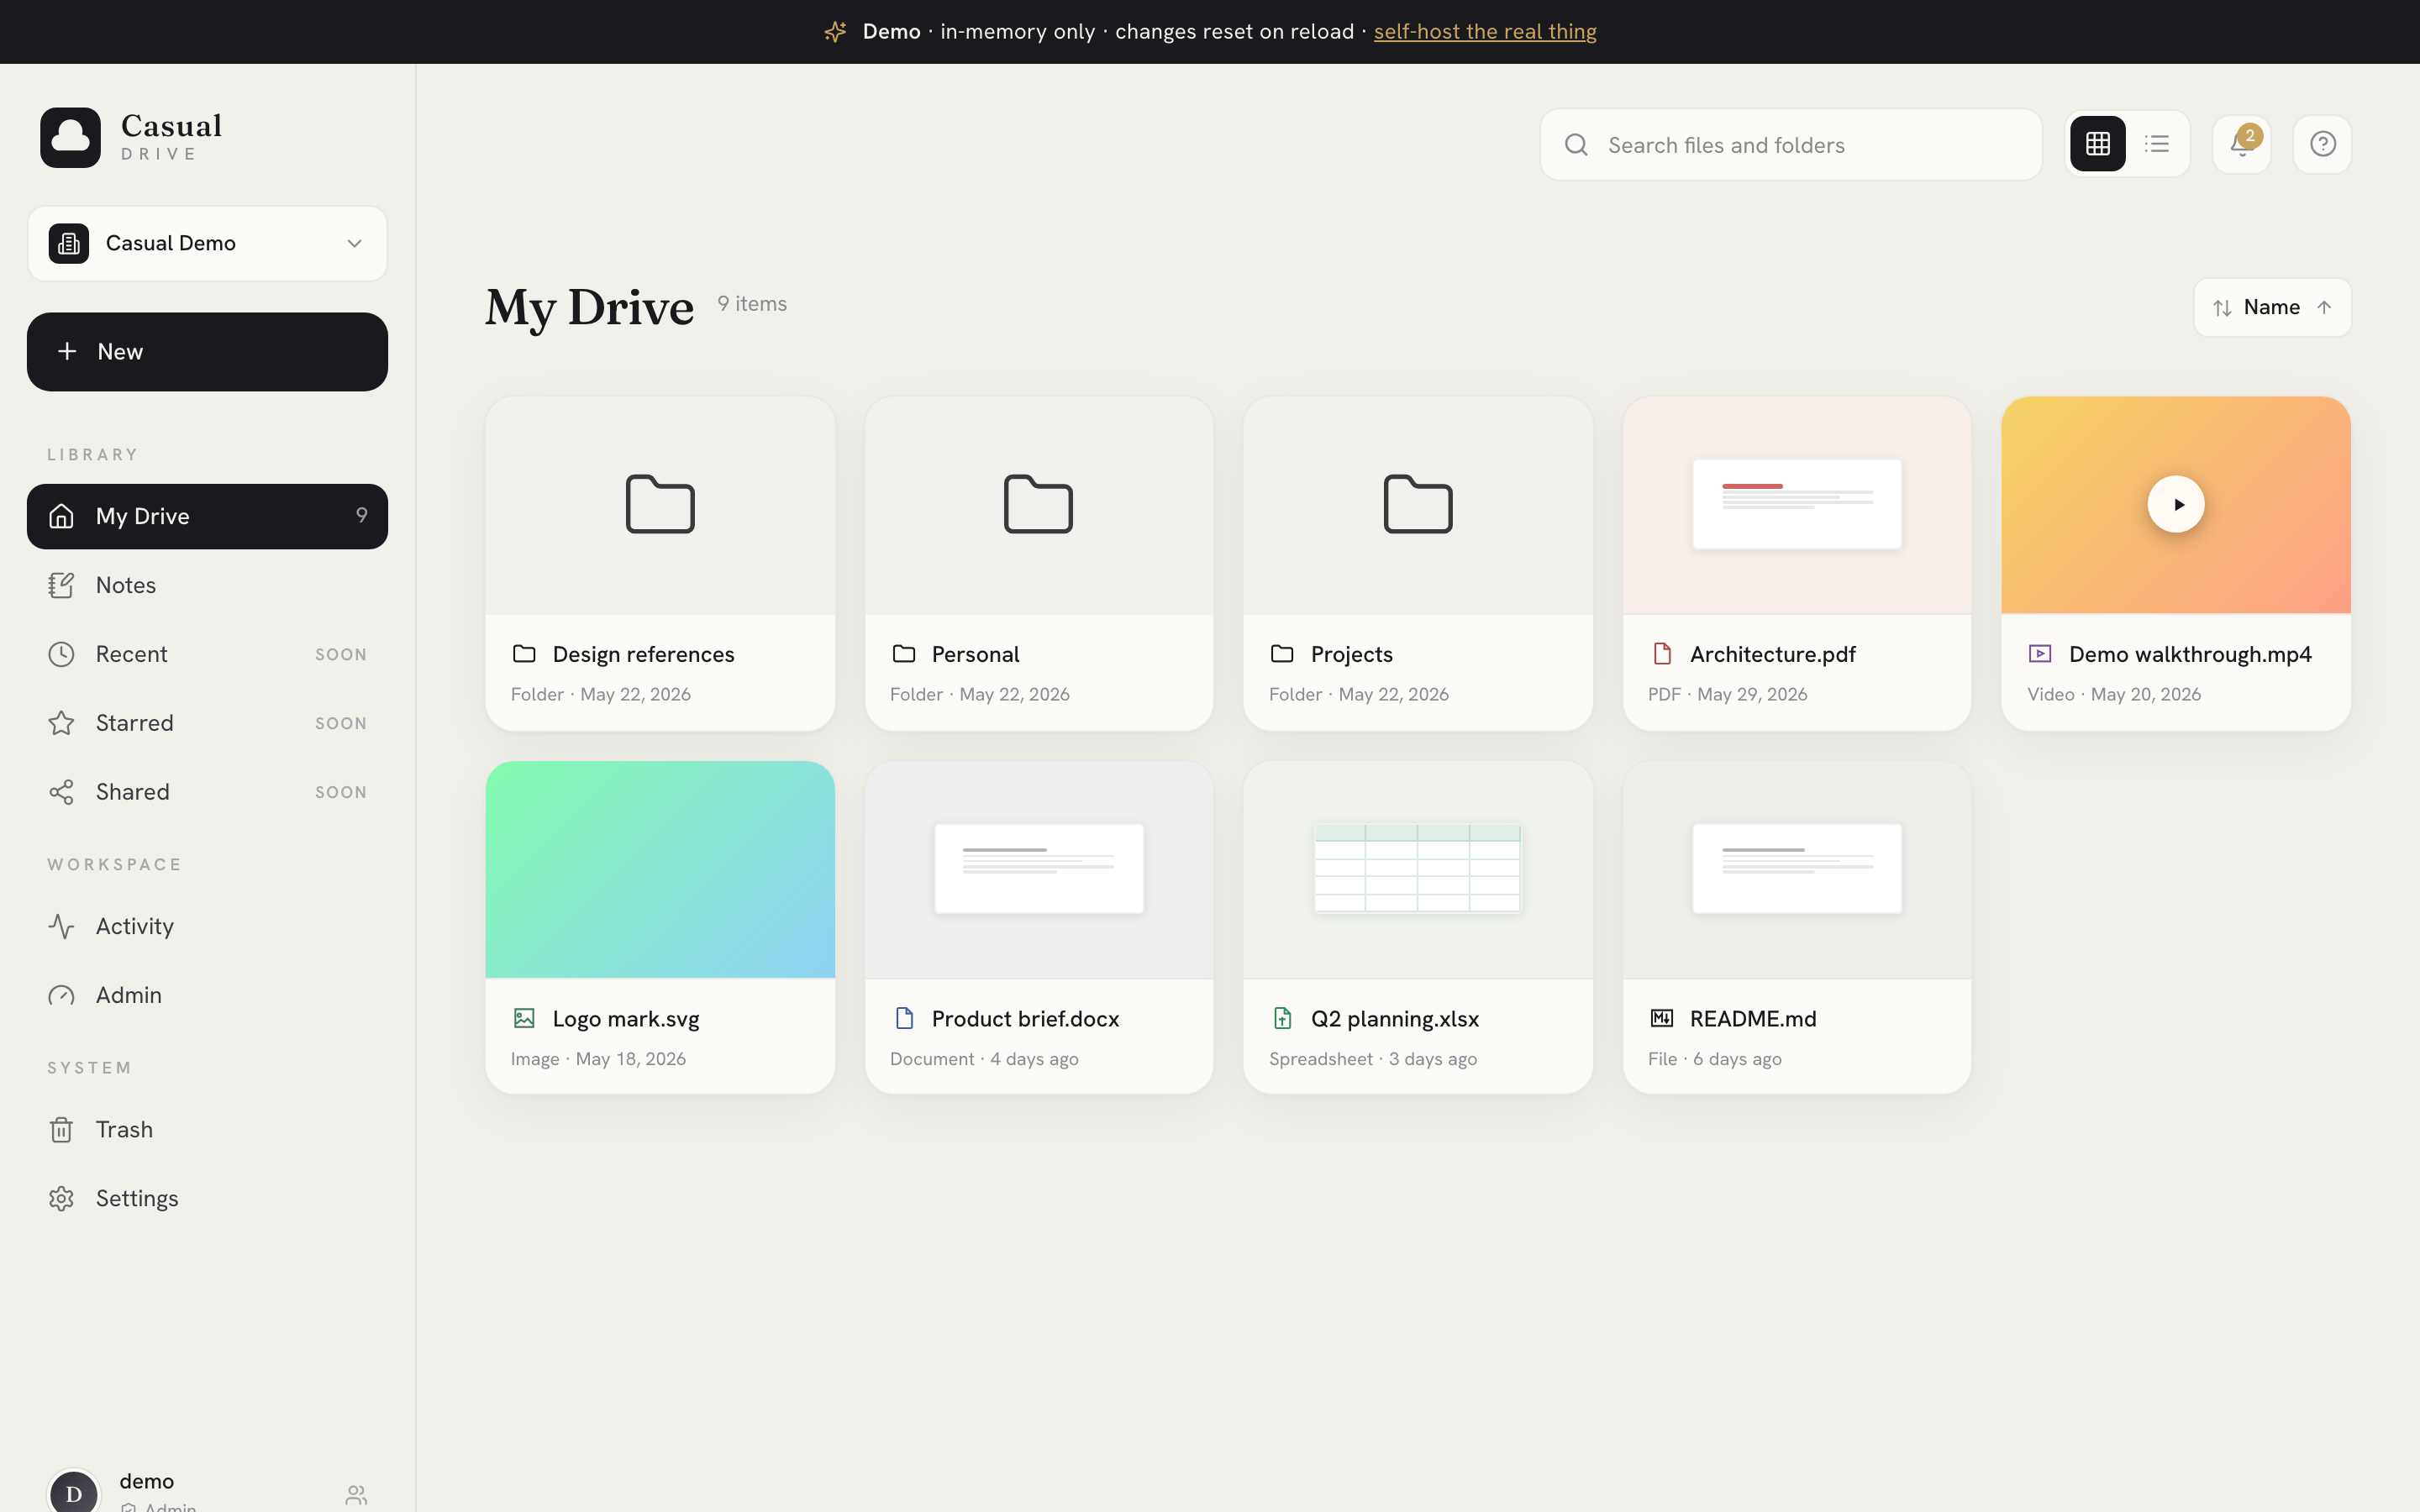Open notifications bell
2420x1512 pixels.
click(x=2241, y=144)
